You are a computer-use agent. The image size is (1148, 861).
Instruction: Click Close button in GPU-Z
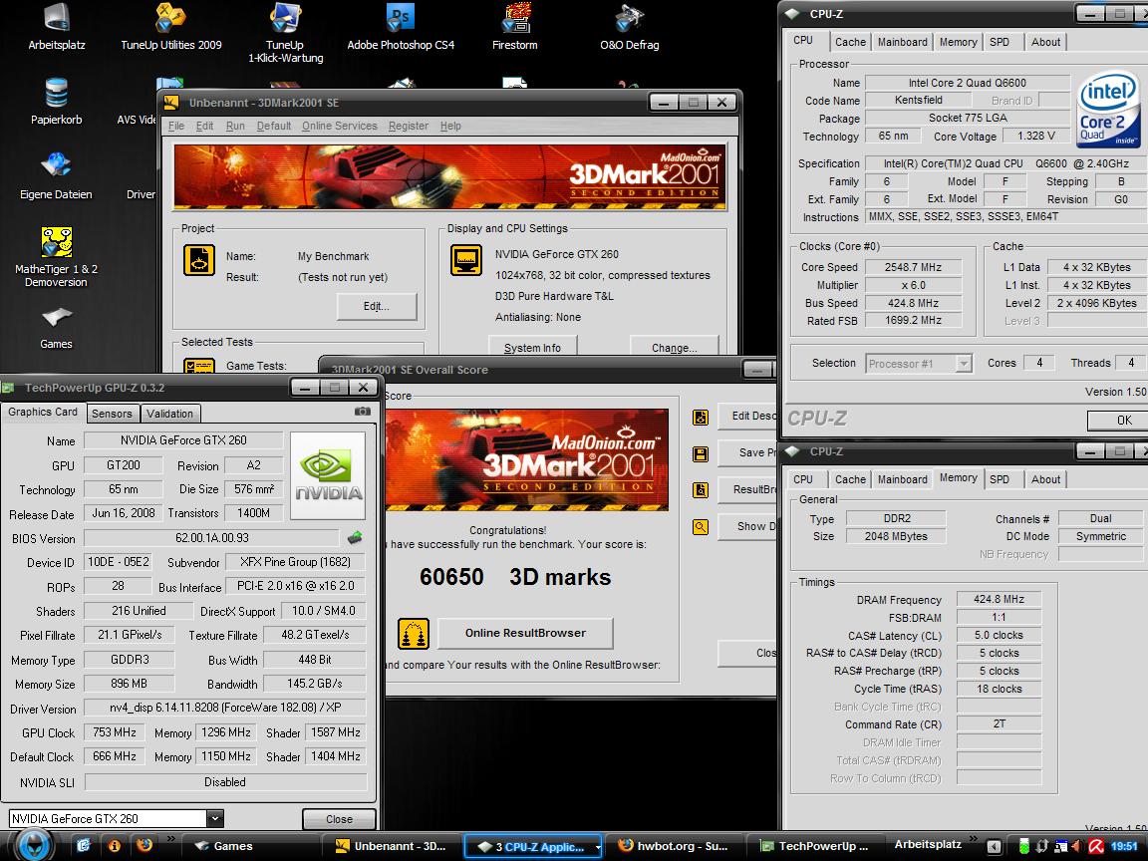pos(339,819)
